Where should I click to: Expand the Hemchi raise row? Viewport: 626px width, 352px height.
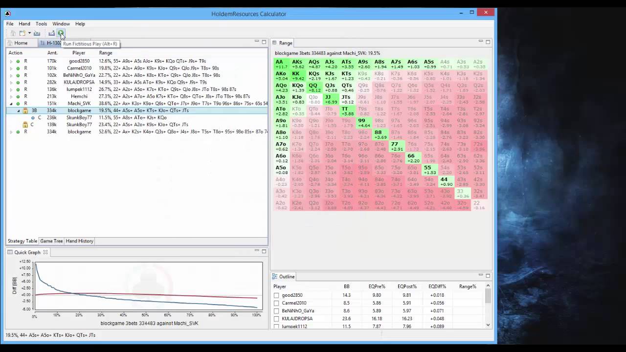pyautogui.click(x=11, y=97)
